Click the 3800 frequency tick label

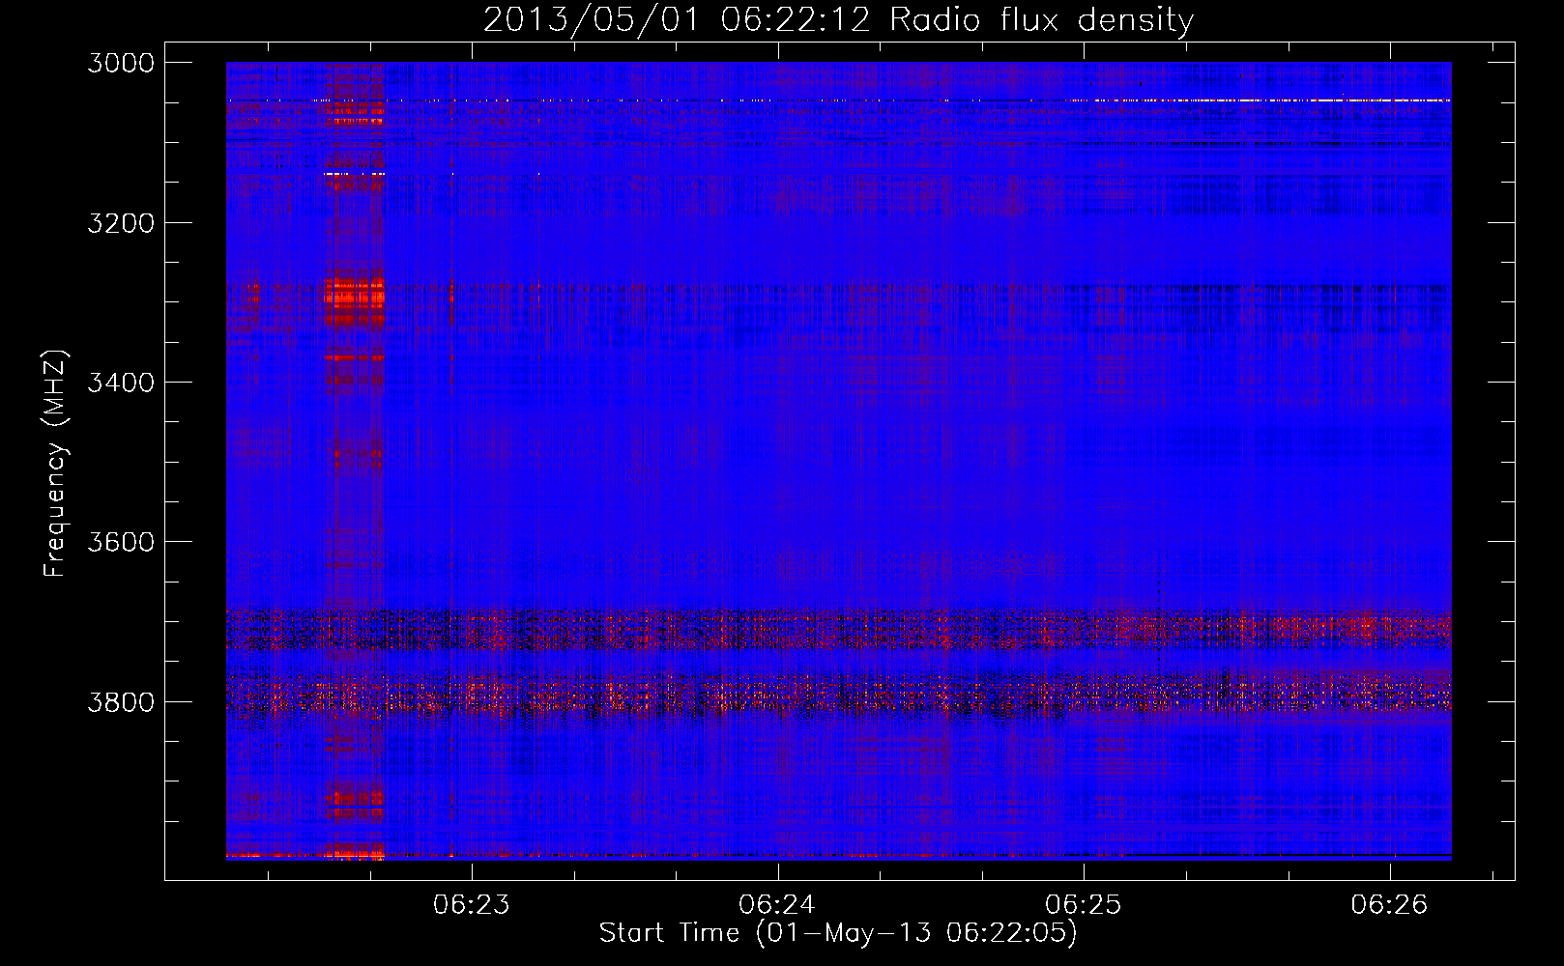(x=121, y=701)
